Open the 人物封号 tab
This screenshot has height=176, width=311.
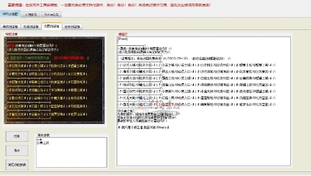point(31,15)
